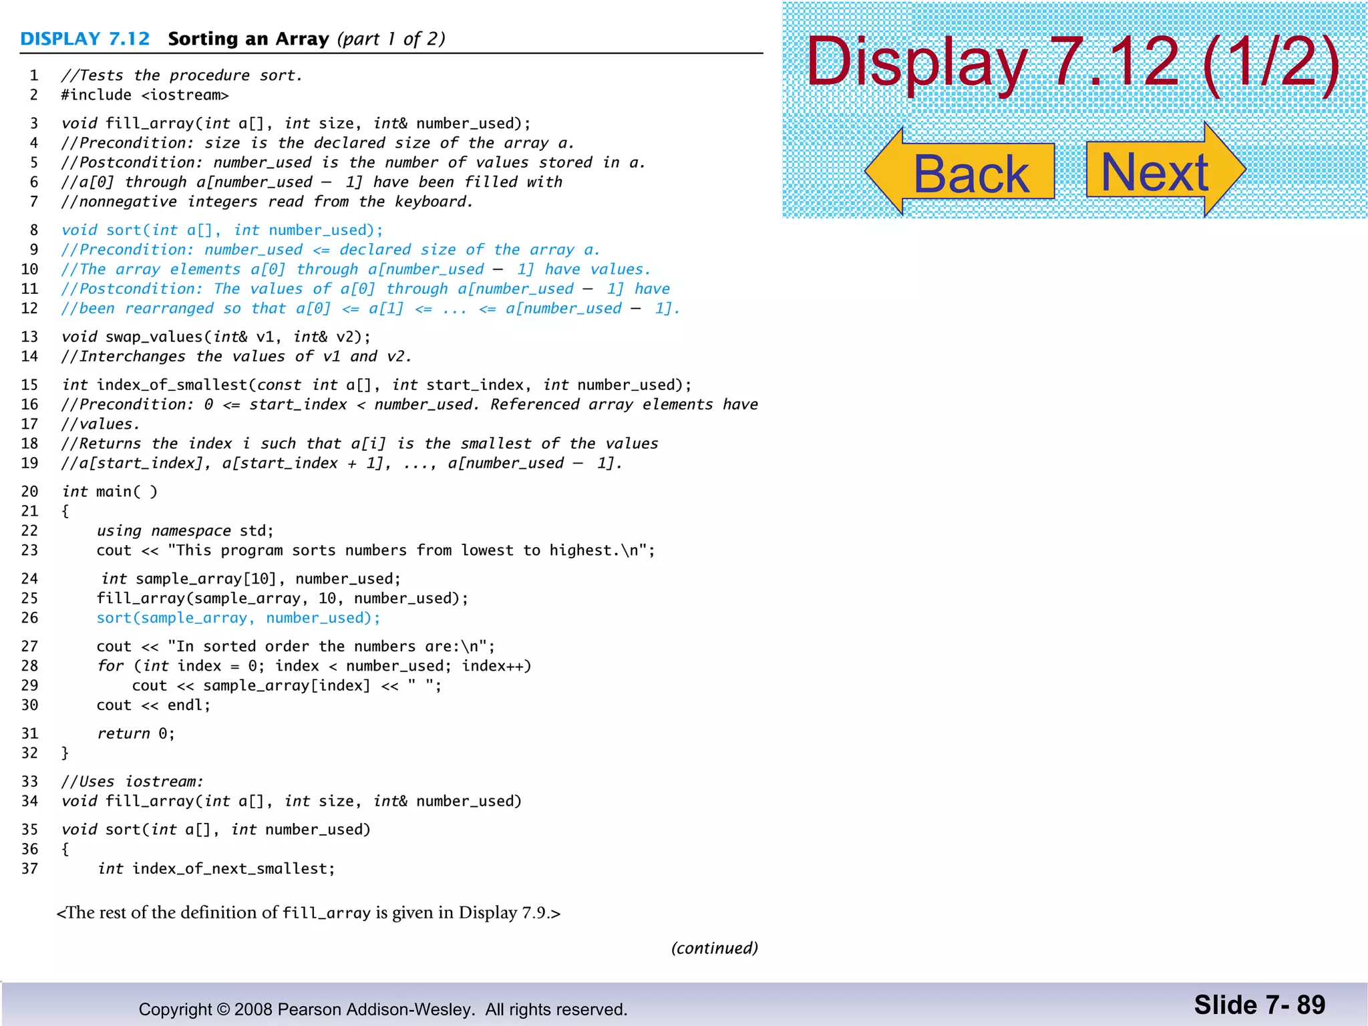Click the "DISPLAY 7.12" label
This screenshot has height=1026, width=1368.
(85, 39)
